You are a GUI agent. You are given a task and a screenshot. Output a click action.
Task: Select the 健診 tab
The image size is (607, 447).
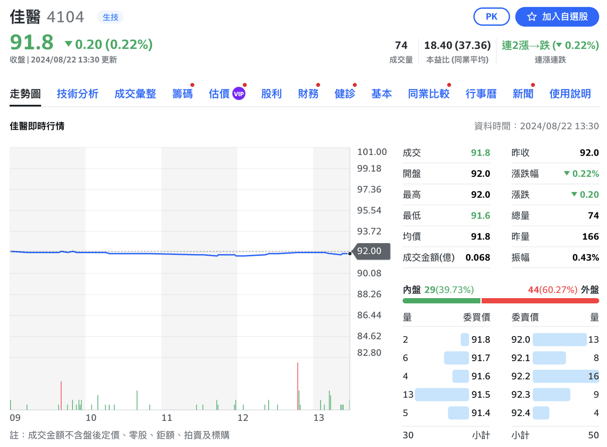click(345, 94)
